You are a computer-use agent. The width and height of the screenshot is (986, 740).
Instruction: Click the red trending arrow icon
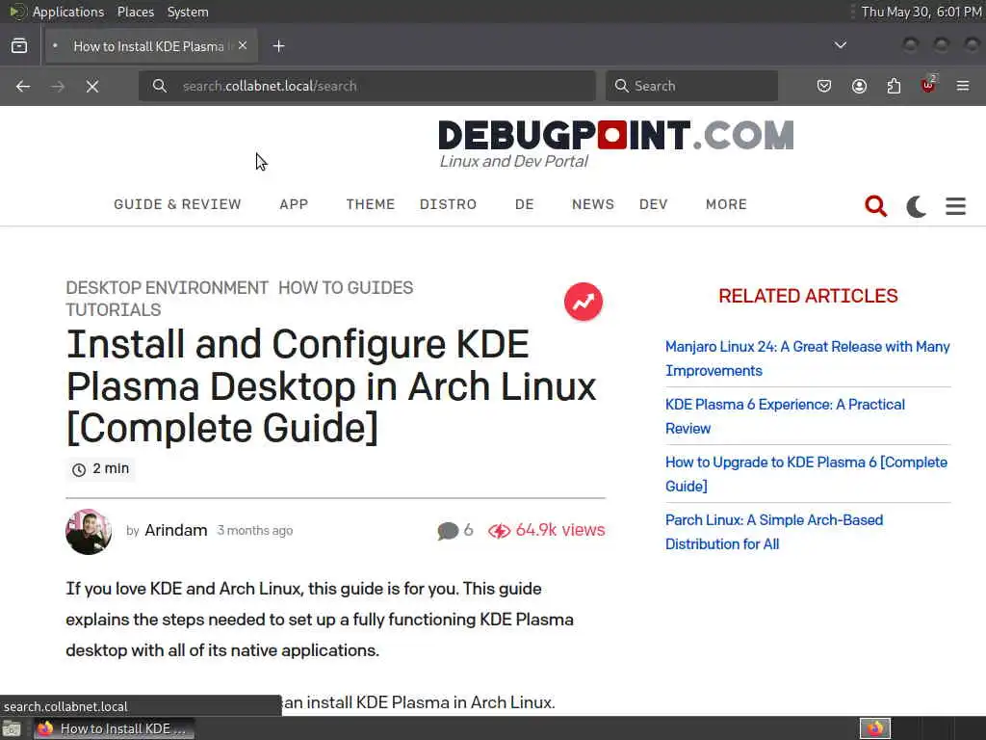point(584,302)
